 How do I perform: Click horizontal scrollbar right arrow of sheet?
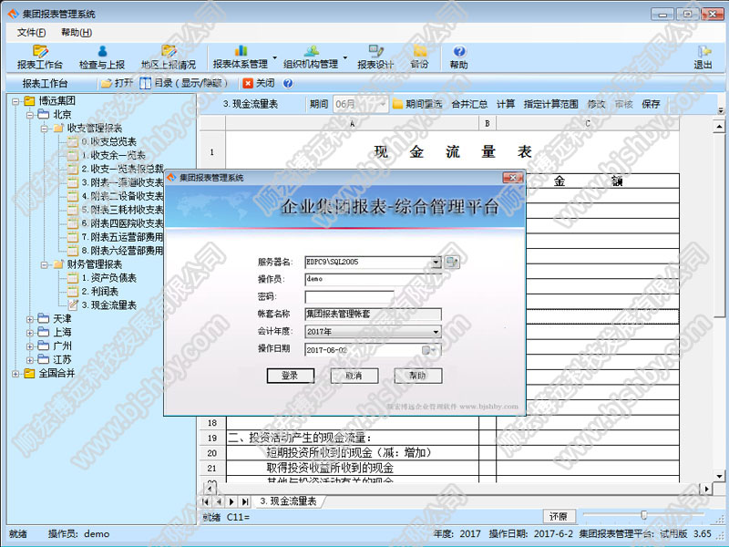(707, 489)
